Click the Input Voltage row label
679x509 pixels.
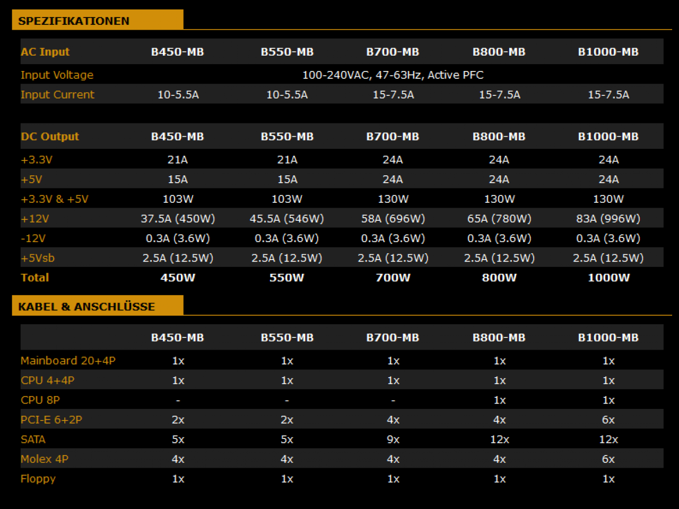[57, 75]
